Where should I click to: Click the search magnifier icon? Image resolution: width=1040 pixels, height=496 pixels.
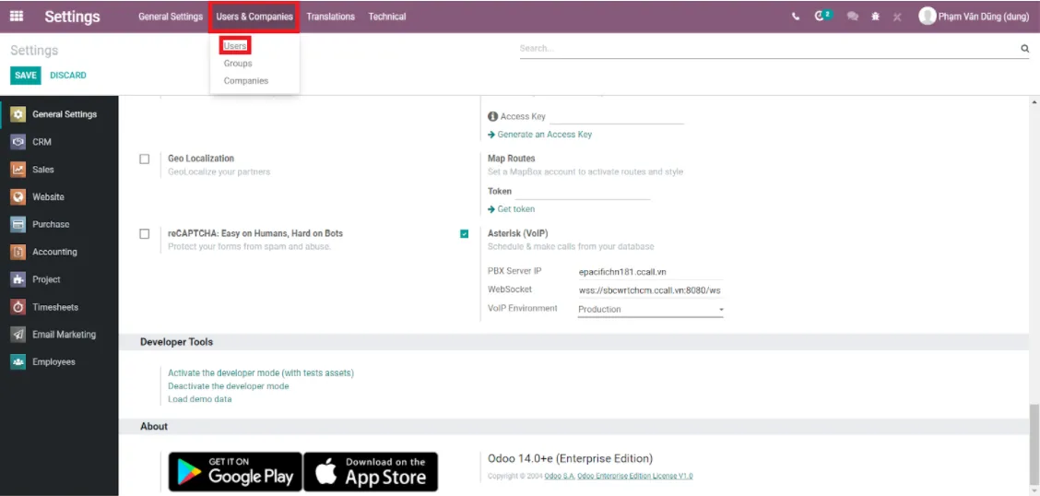coord(1024,49)
